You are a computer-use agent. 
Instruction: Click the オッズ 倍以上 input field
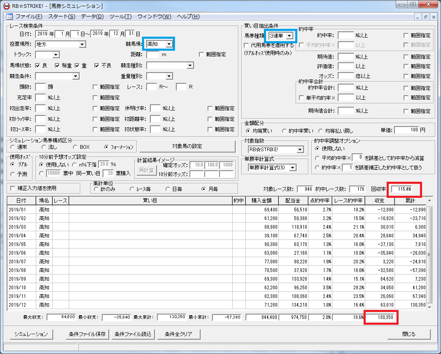345,76
